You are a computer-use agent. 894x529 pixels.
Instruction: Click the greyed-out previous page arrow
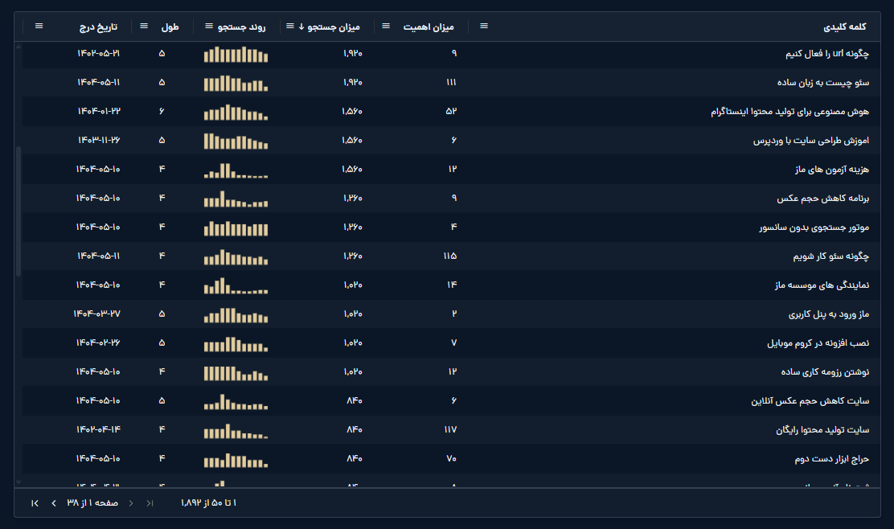[131, 503]
